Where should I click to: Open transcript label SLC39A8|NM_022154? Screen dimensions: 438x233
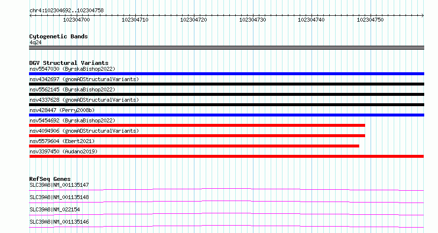click(x=55, y=209)
